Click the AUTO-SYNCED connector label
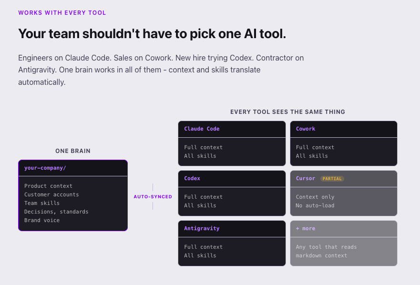 pyautogui.click(x=153, y=197)
